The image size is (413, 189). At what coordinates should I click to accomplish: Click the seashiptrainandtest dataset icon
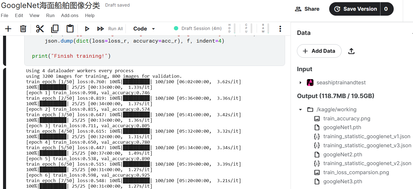[310, 82]
